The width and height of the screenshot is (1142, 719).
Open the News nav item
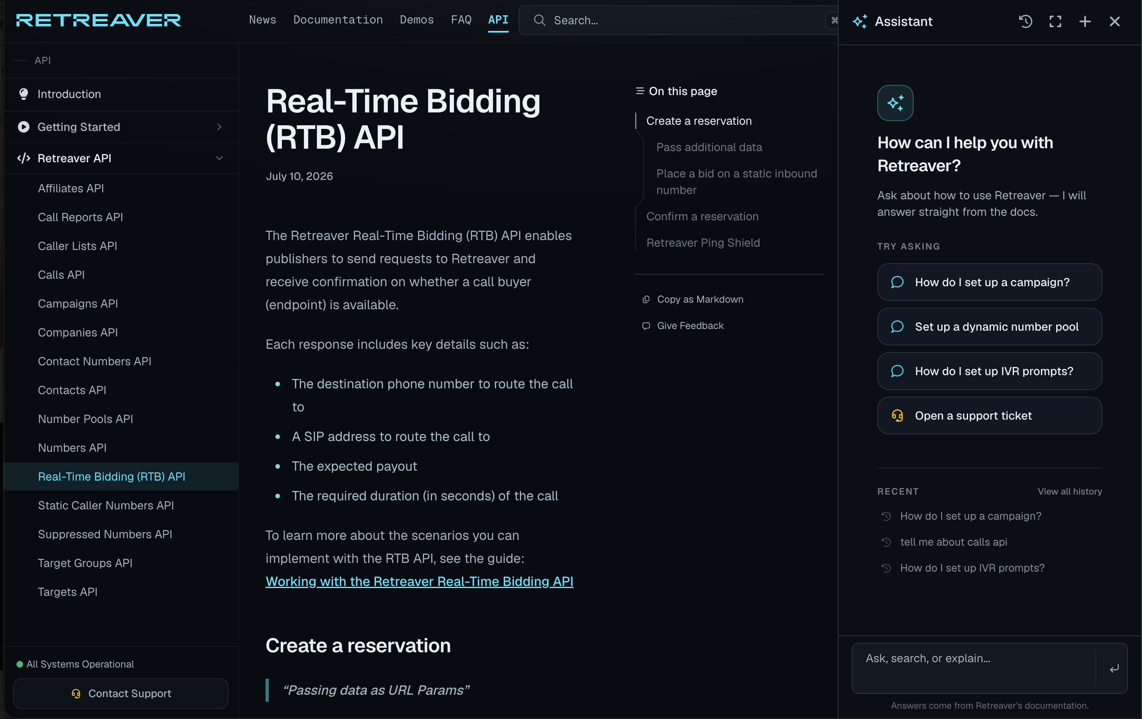[x=262, y=20]
